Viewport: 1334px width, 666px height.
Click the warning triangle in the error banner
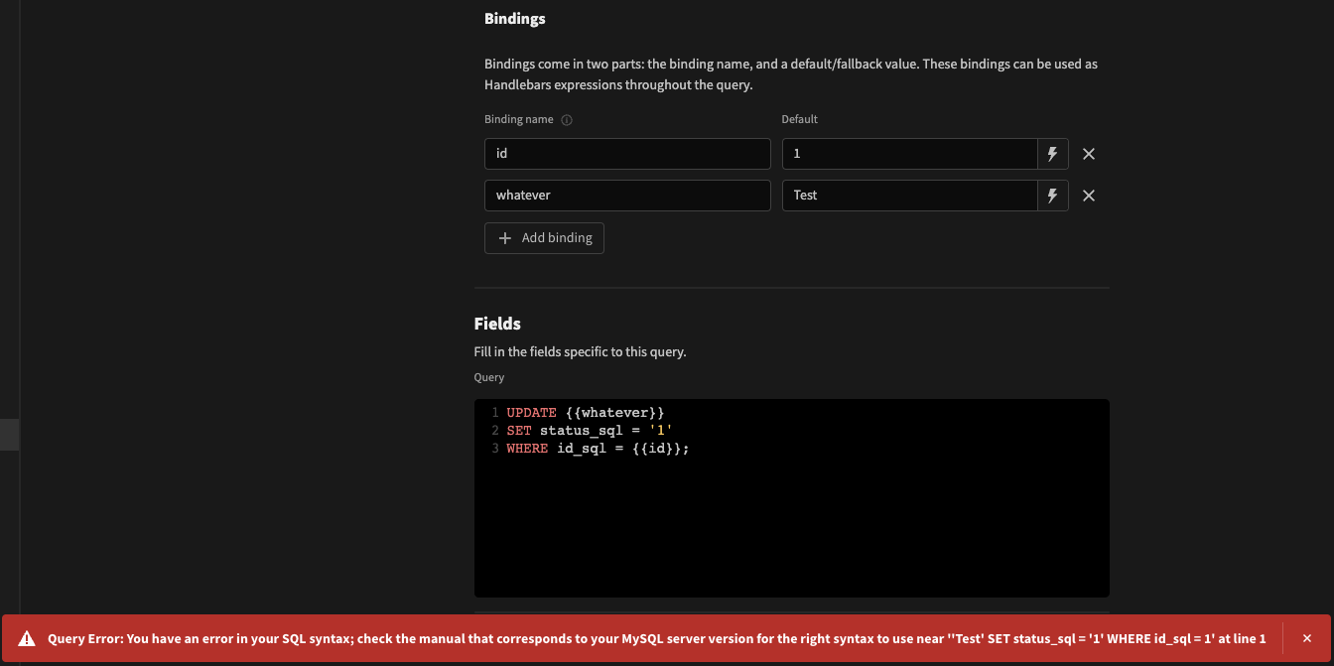coord(28,638)
